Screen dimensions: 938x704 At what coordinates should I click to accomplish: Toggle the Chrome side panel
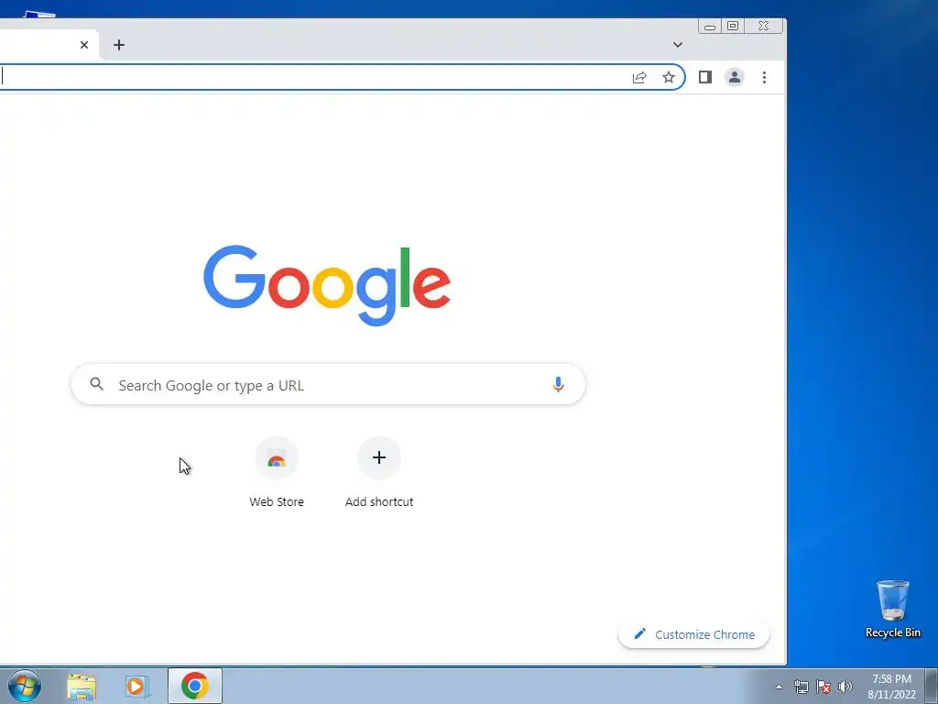(x=705, y=77)
